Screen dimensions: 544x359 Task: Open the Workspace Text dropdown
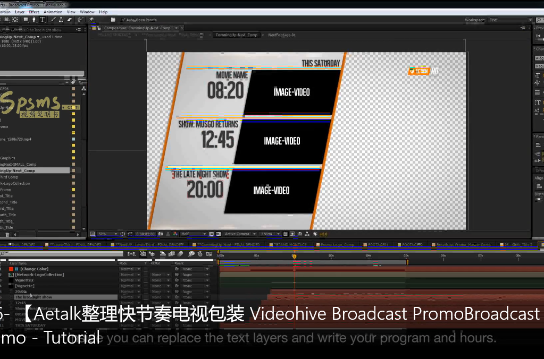click(x=510, y=20)
